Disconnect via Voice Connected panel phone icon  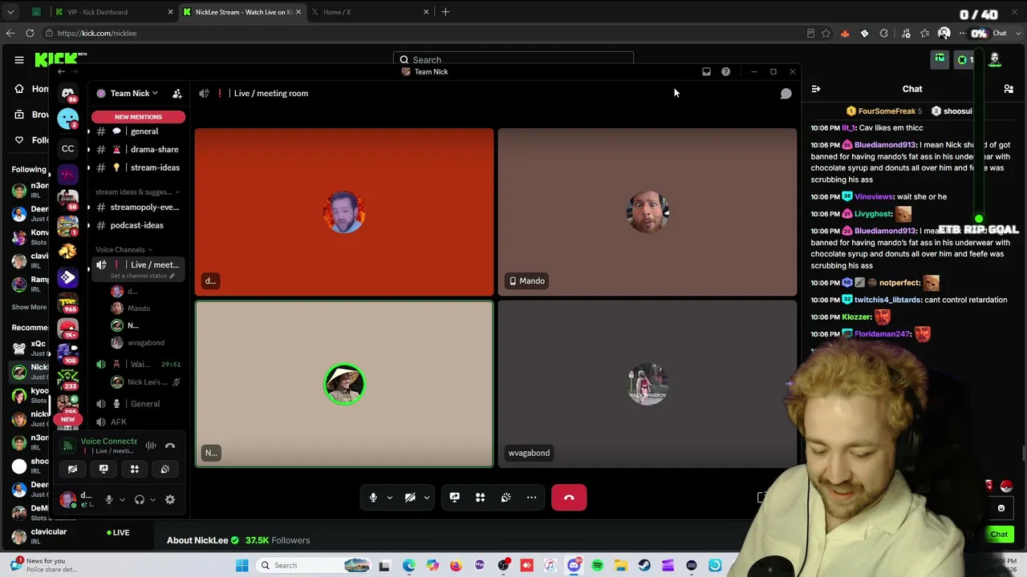coord(170,446)
